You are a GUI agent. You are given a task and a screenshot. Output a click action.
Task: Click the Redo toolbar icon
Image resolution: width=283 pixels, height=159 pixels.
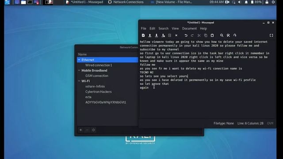pyautogui.click(x=192, y=35)
